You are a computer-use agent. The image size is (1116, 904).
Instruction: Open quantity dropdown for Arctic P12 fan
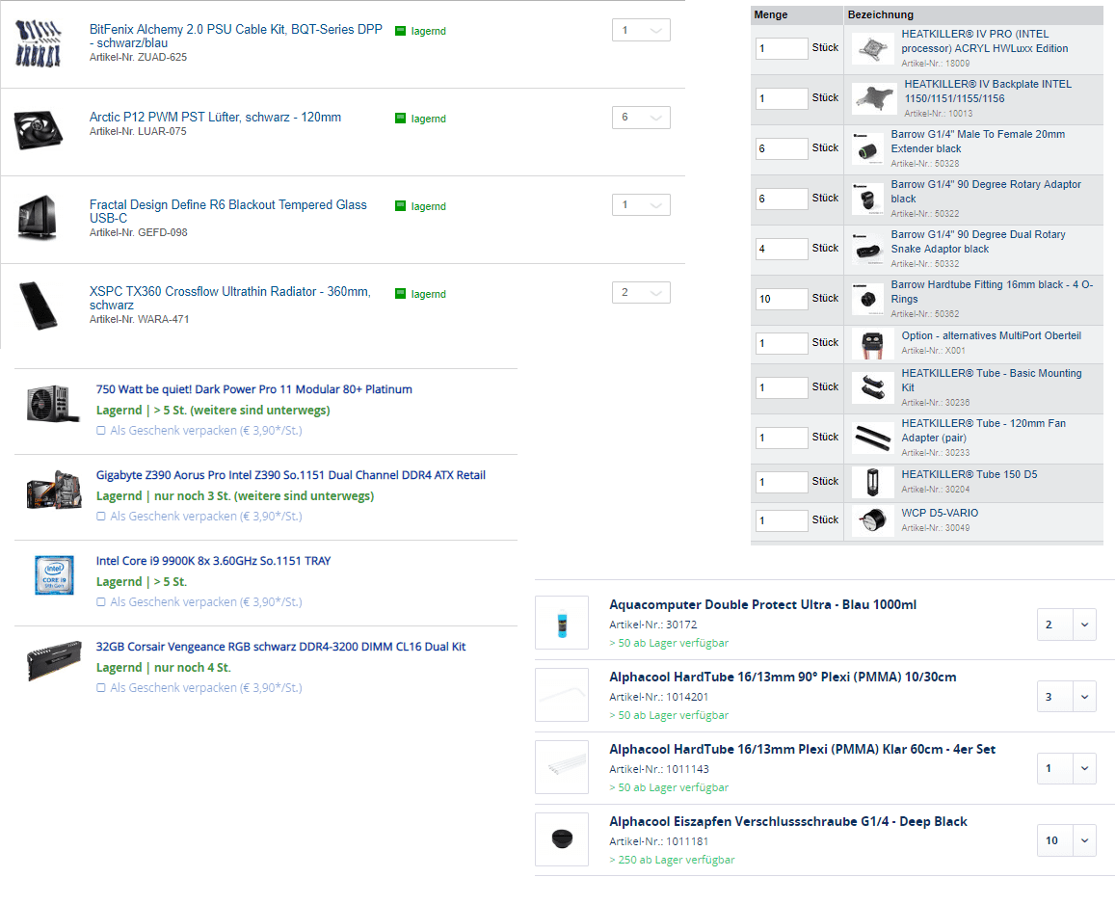click(641, 118)
